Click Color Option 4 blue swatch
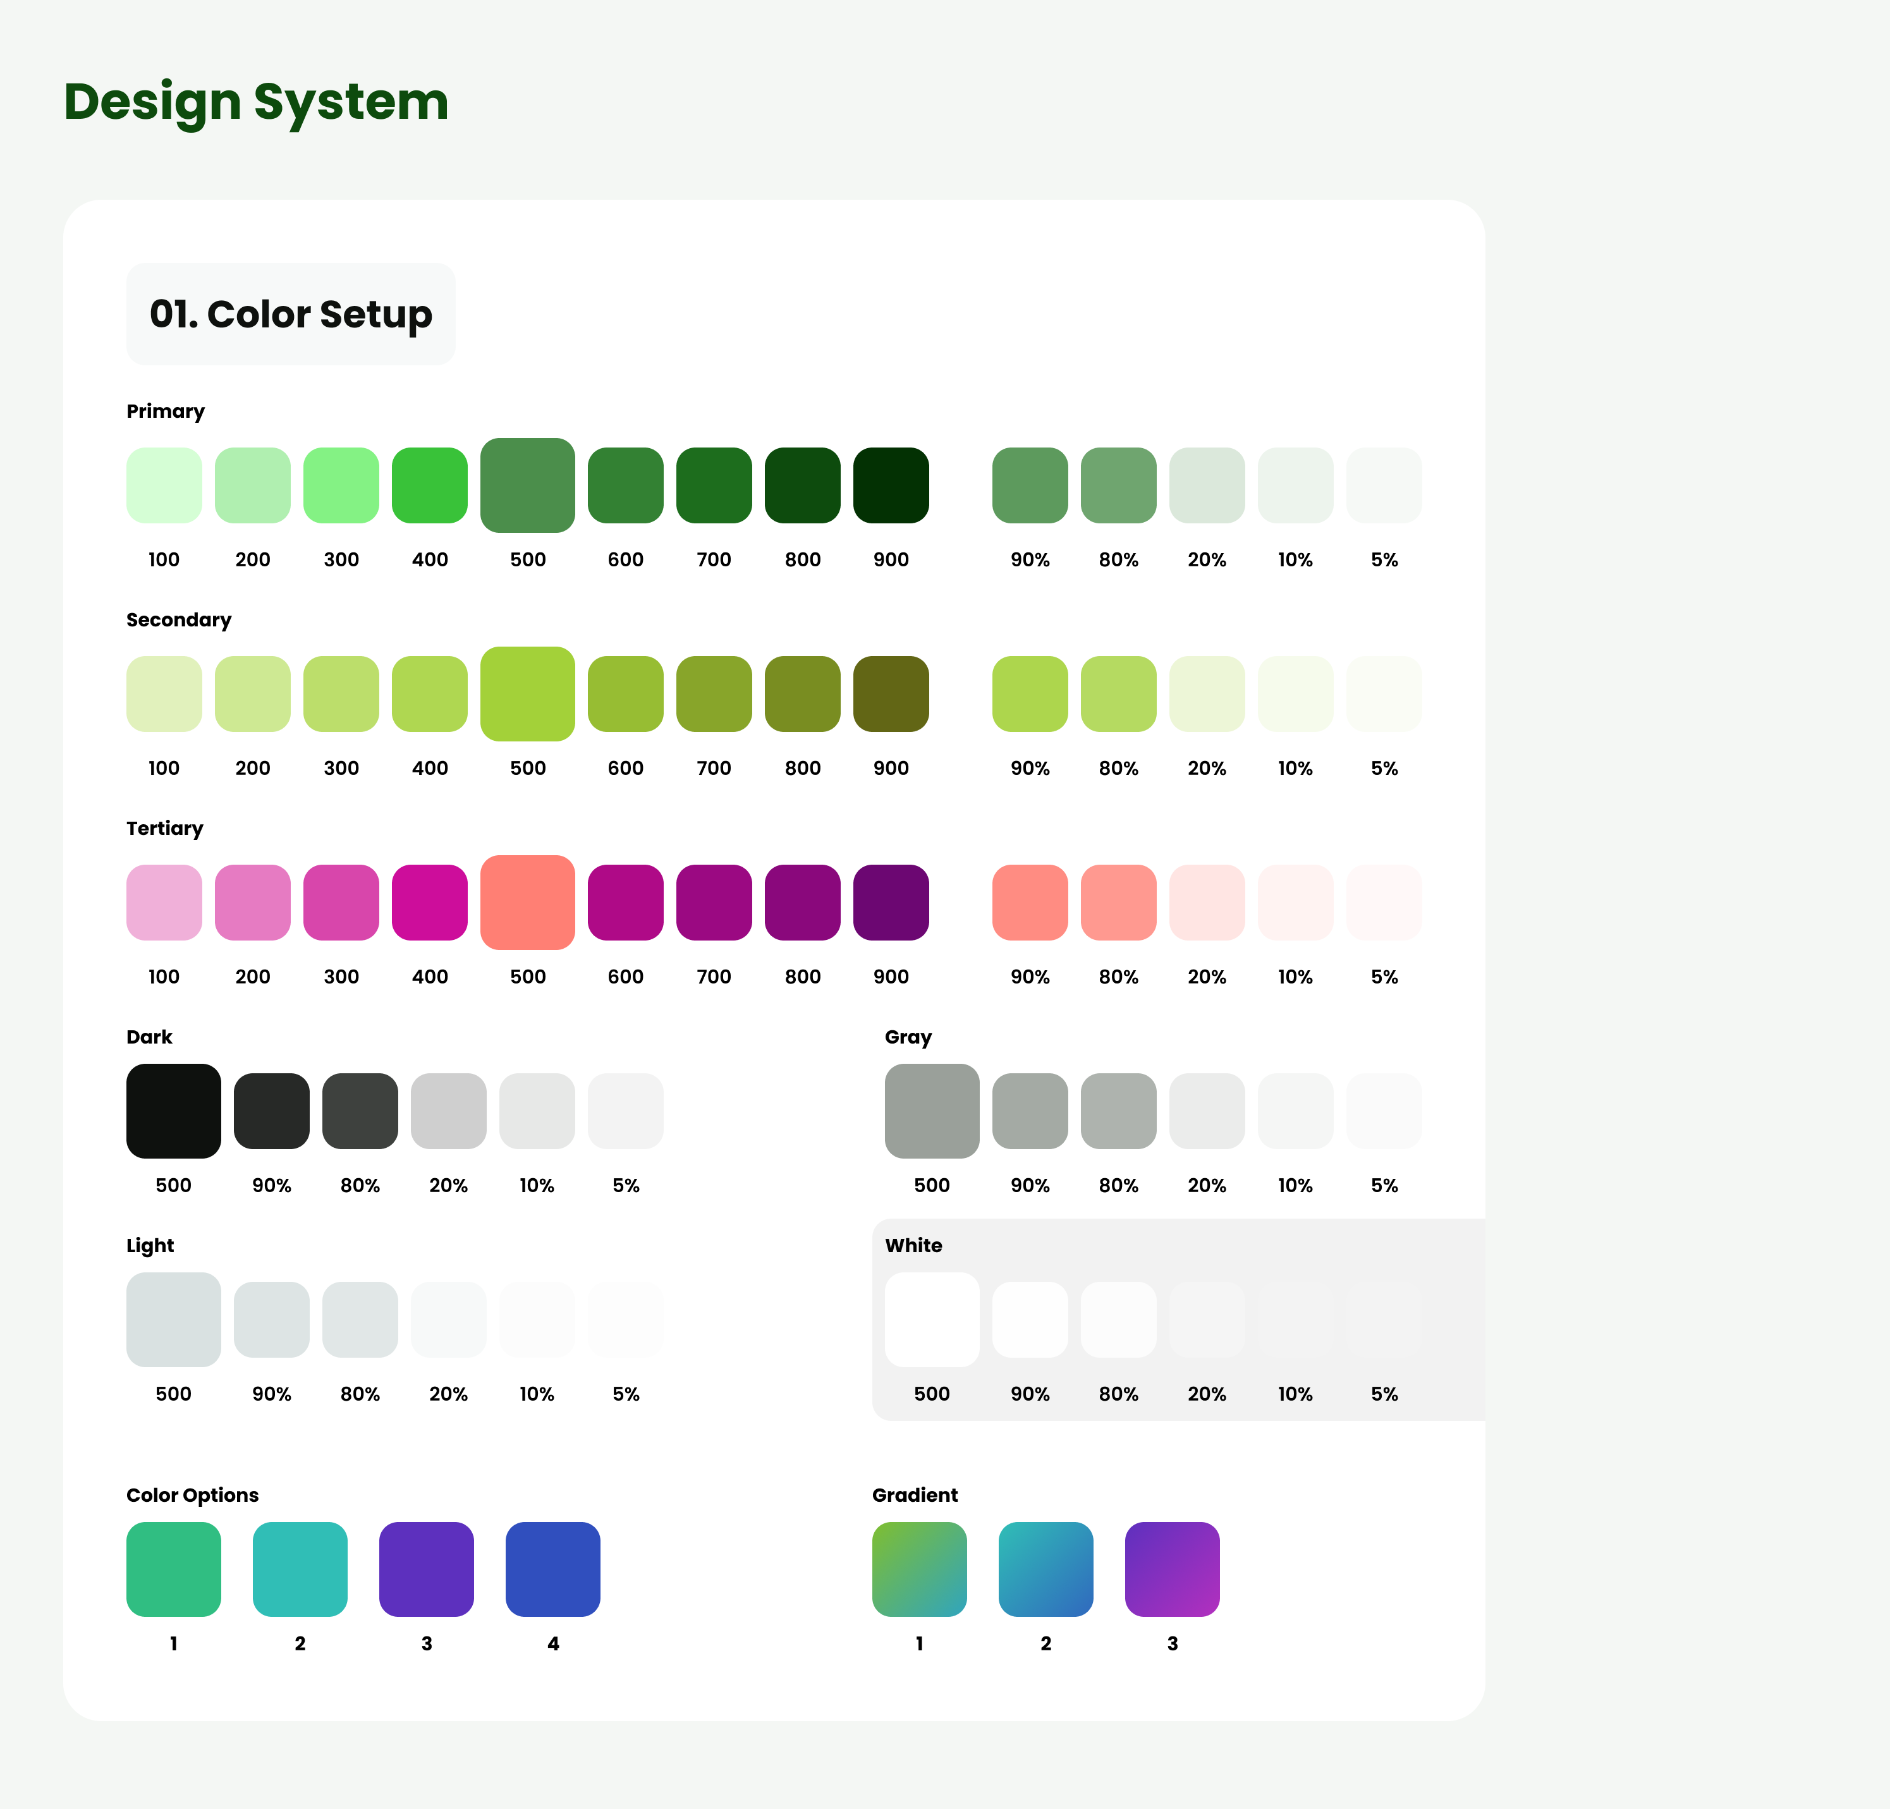 (552, 1570)
